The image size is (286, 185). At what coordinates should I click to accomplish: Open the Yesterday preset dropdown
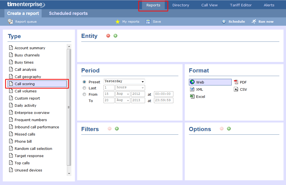tap(124, 81)
